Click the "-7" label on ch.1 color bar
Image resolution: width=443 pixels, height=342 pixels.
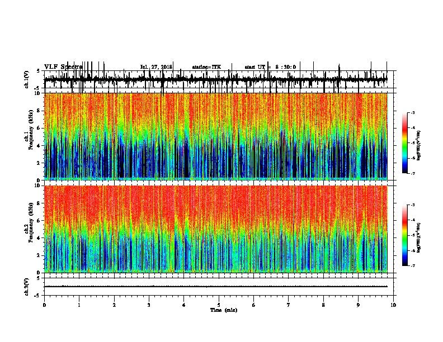(x=413, y=173)
